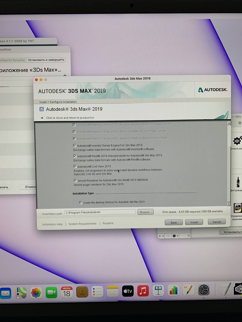This screenshot has width=242, height=322.
Task: Toggle Advanced Material Low Image Library checkbox
Action: (74, 132)
